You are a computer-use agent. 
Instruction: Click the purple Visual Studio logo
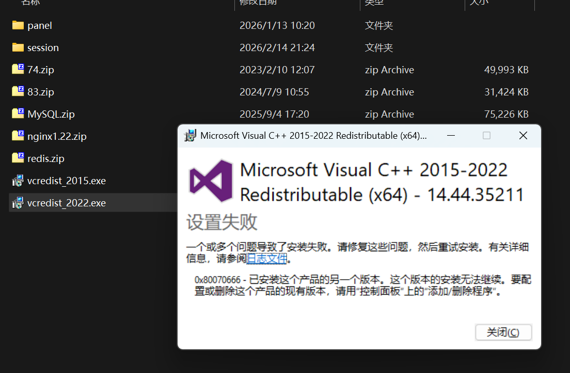tap(211, 181)
